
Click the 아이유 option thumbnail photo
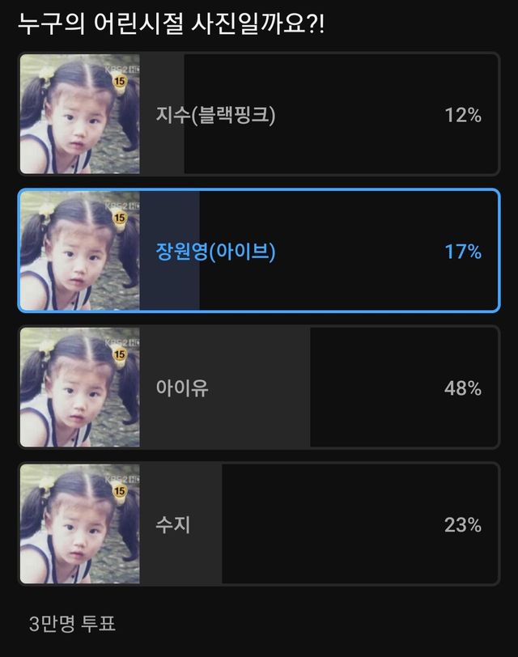click(x=79, y=388)
